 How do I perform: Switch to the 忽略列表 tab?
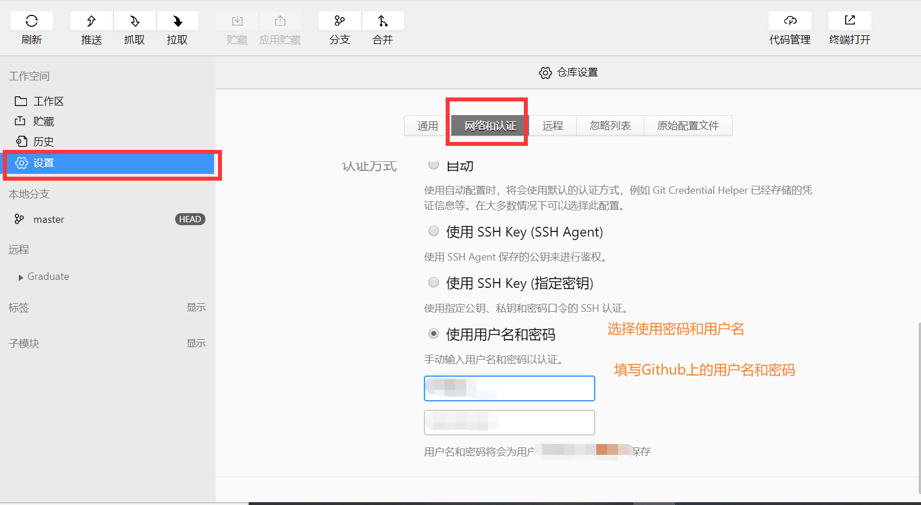pyautogui.click(x=610, y=125)
